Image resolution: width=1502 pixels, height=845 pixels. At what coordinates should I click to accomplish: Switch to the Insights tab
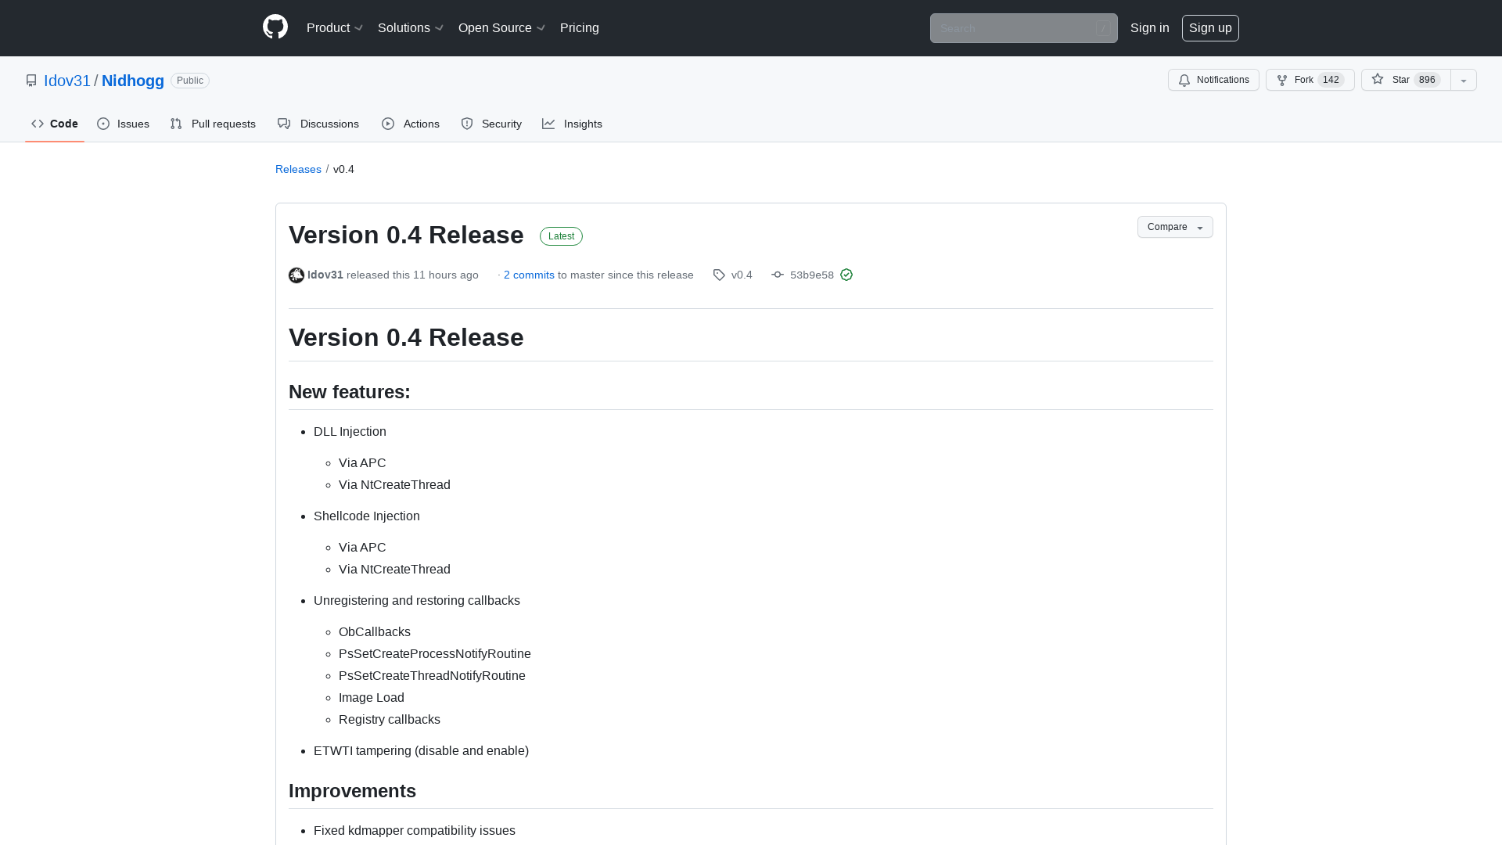point(573,124)
